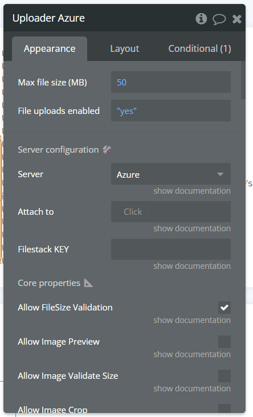Open the info icon in the header
The height and width of the screenshot is (417, 253).
click(x=201, y=19)
